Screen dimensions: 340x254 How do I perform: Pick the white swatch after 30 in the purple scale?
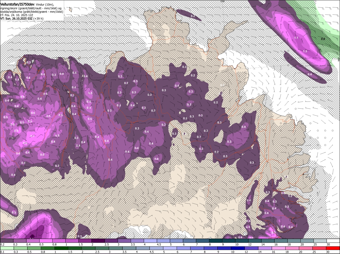(333, 241)
